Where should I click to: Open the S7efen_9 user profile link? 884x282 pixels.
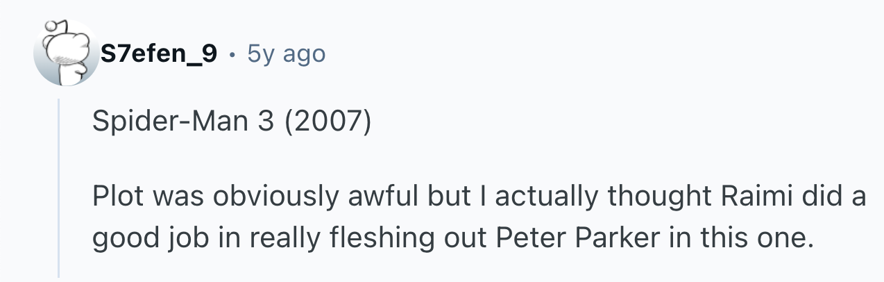[x=159, y=53]
